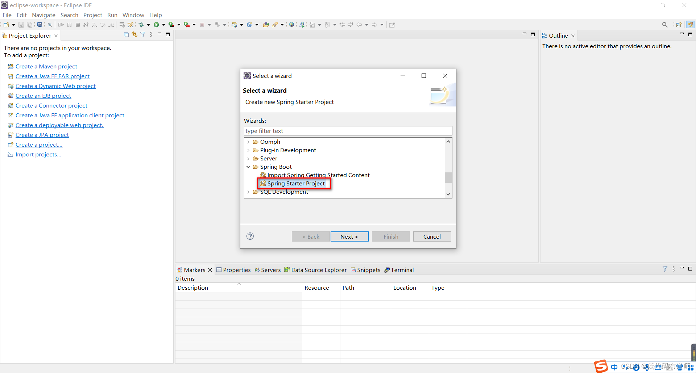Click the Debug bug icon in toolbar
This screenshot has width=696, height=373.
point(141,25)
